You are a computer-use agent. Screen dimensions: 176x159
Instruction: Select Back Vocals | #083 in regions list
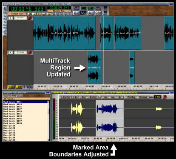click(x=25, y=104)
